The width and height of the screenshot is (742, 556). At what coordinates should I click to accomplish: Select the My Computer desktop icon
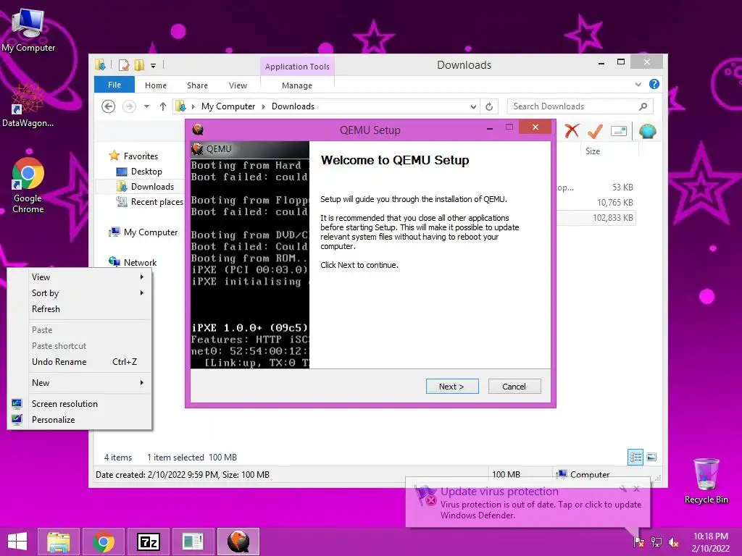tap(28, 30)
